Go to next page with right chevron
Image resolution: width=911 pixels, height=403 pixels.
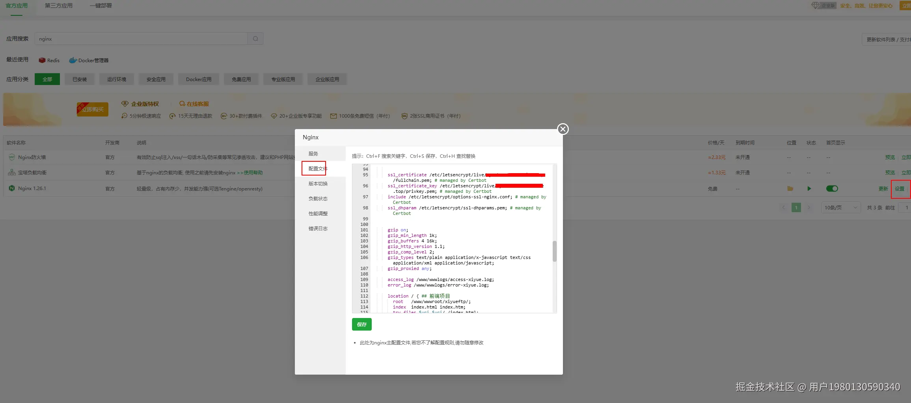pyautogui.click(x=809, y=207)
